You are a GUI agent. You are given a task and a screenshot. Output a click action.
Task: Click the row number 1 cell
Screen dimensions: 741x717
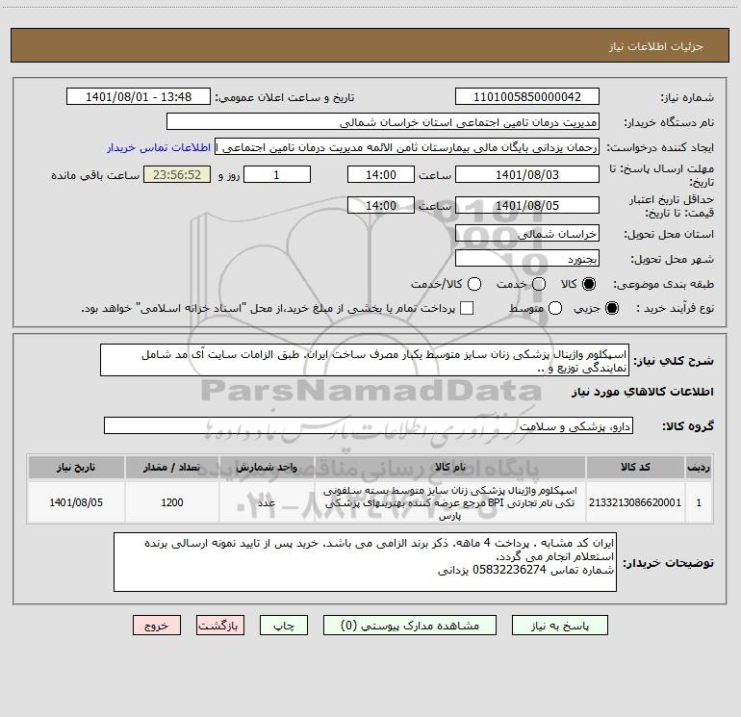pyautogui.click(x=699, y=502)
